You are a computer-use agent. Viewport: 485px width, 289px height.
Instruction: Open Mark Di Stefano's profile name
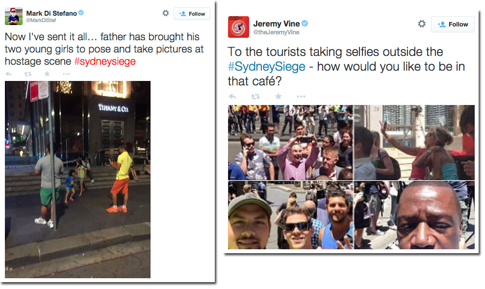pyautogui.click(x=51, y=13)
